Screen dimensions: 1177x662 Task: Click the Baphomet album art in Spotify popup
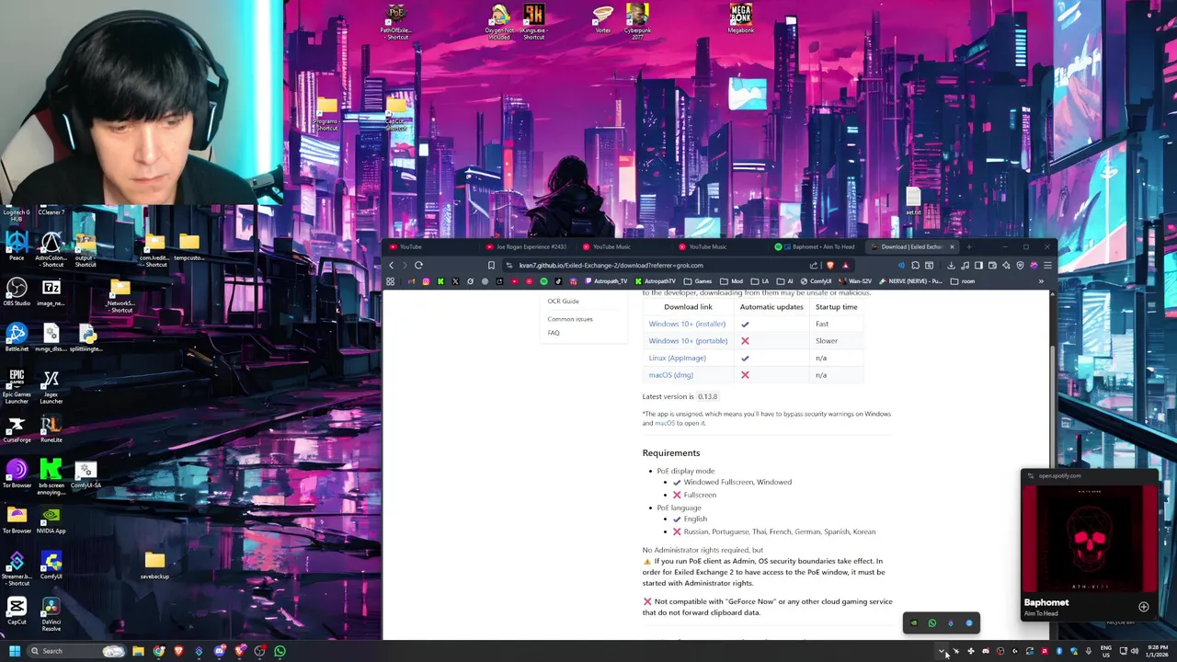(x=1090, y=539)
